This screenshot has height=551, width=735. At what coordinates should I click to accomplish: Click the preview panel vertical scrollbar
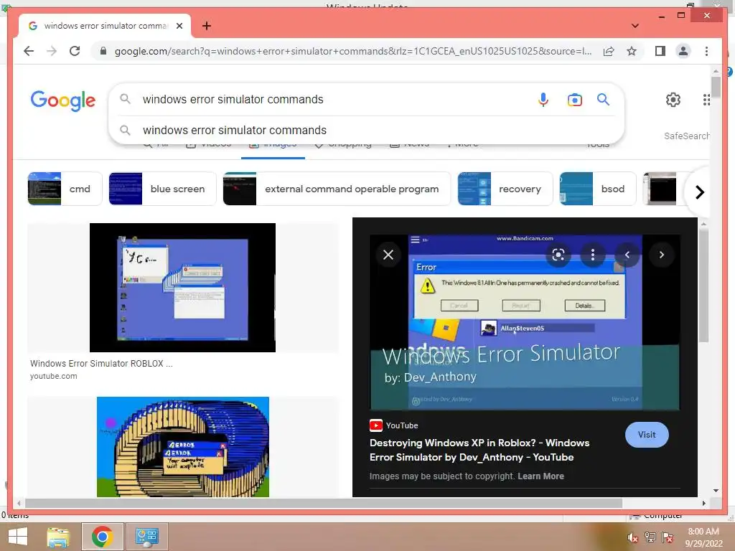(703, 286)
